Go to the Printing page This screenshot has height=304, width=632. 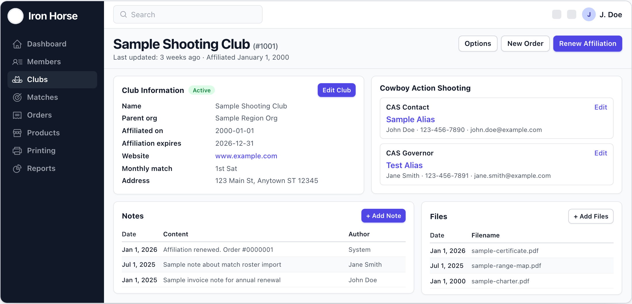52,151
